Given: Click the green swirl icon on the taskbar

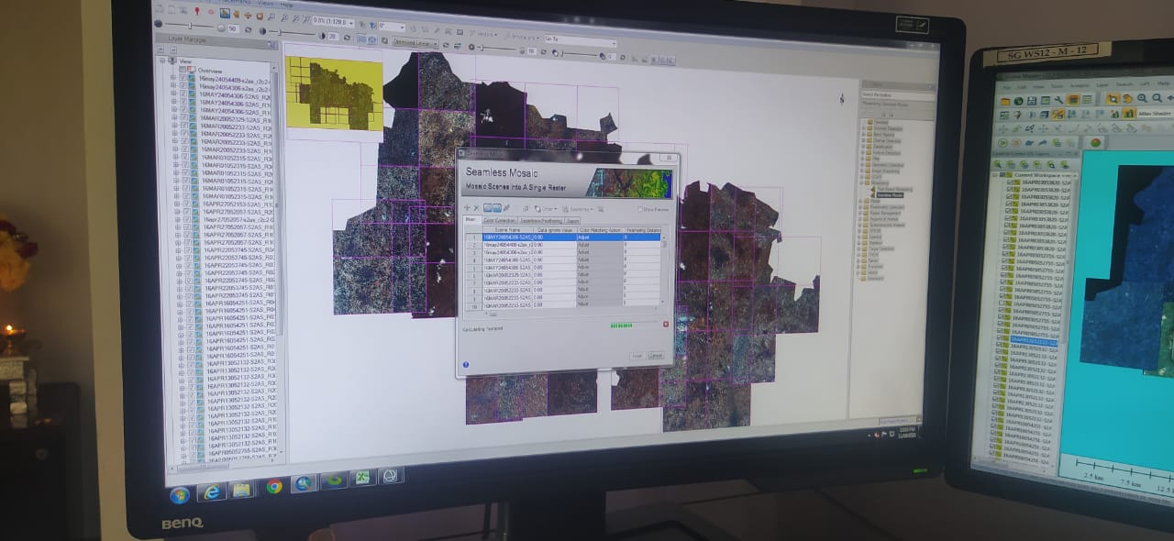Looking at the screenshot, I should coord(334,480).
